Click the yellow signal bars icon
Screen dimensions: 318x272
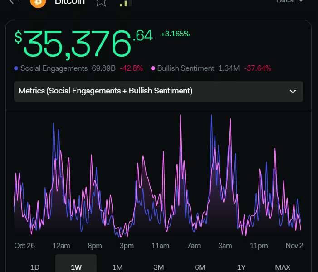[x=126, y=3]
